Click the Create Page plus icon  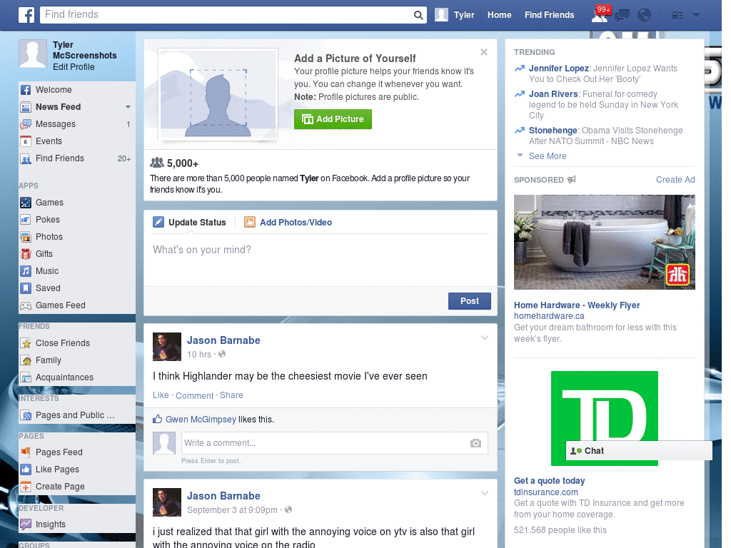point(26,487)
